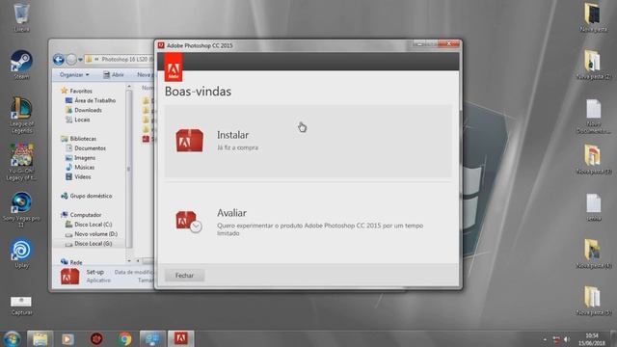The width and height of the screenshot is (617, 347).
Task: Select the Nova pasta (3) desktop folder
Action: click(593, 159)
